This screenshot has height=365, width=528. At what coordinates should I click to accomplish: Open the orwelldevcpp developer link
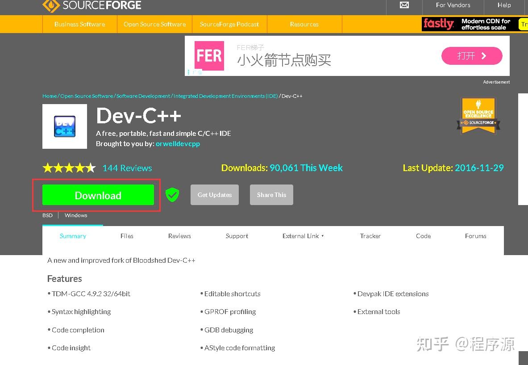pos(178,144)
